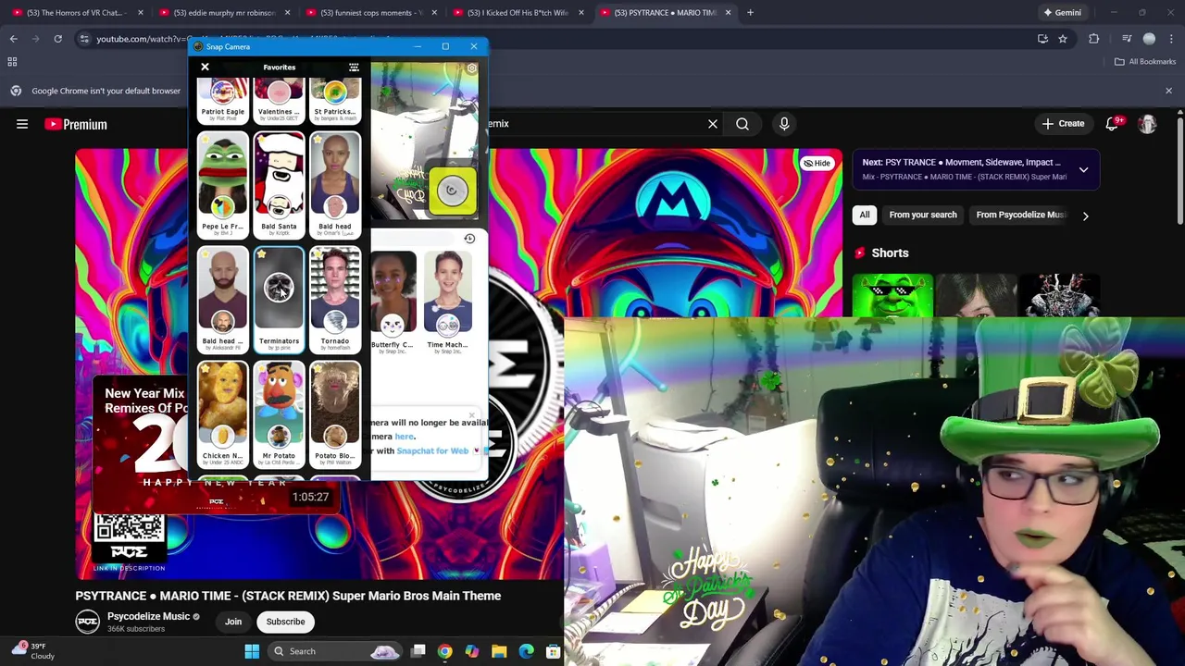Image resolution: width=1185 pixels, height=666 pixels.
Task: Reload the YouTube page
Action: [57, 39]
